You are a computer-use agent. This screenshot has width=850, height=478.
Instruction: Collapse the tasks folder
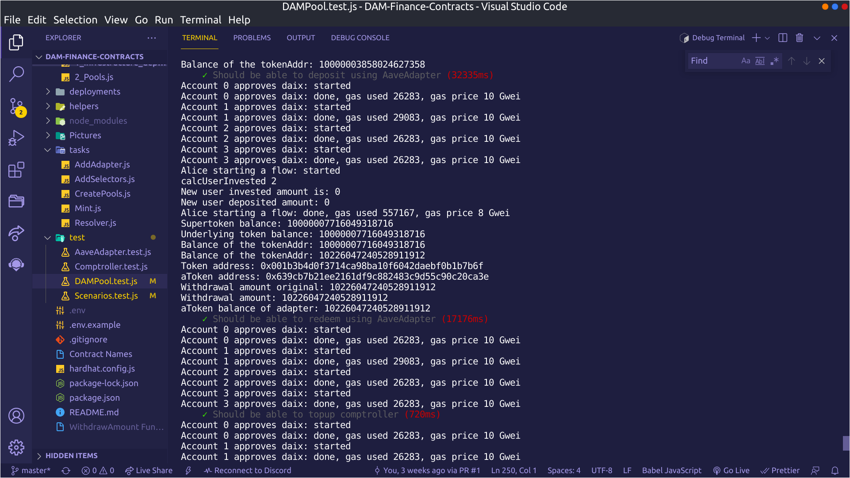pyautogui.click(x=79, y=150)
